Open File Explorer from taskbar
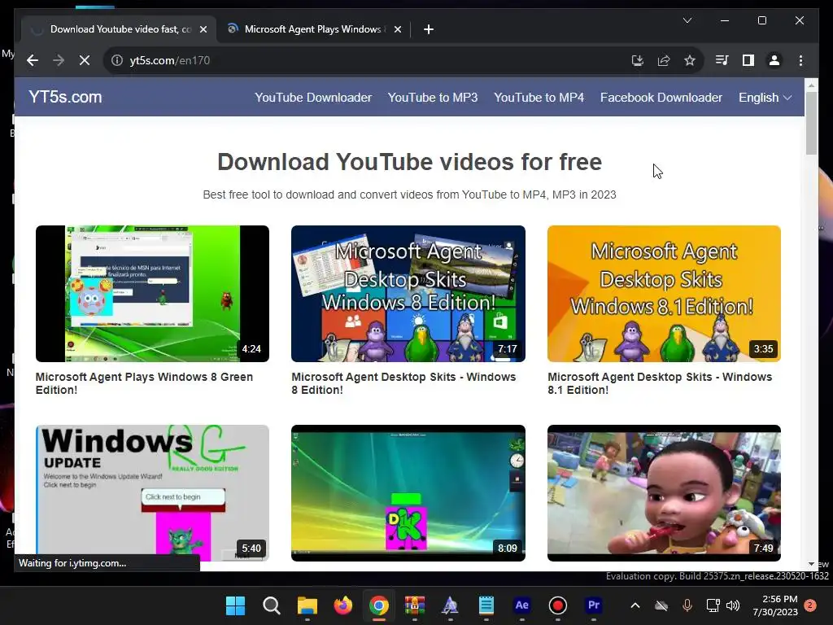833x625 pixels. (307, 605)
